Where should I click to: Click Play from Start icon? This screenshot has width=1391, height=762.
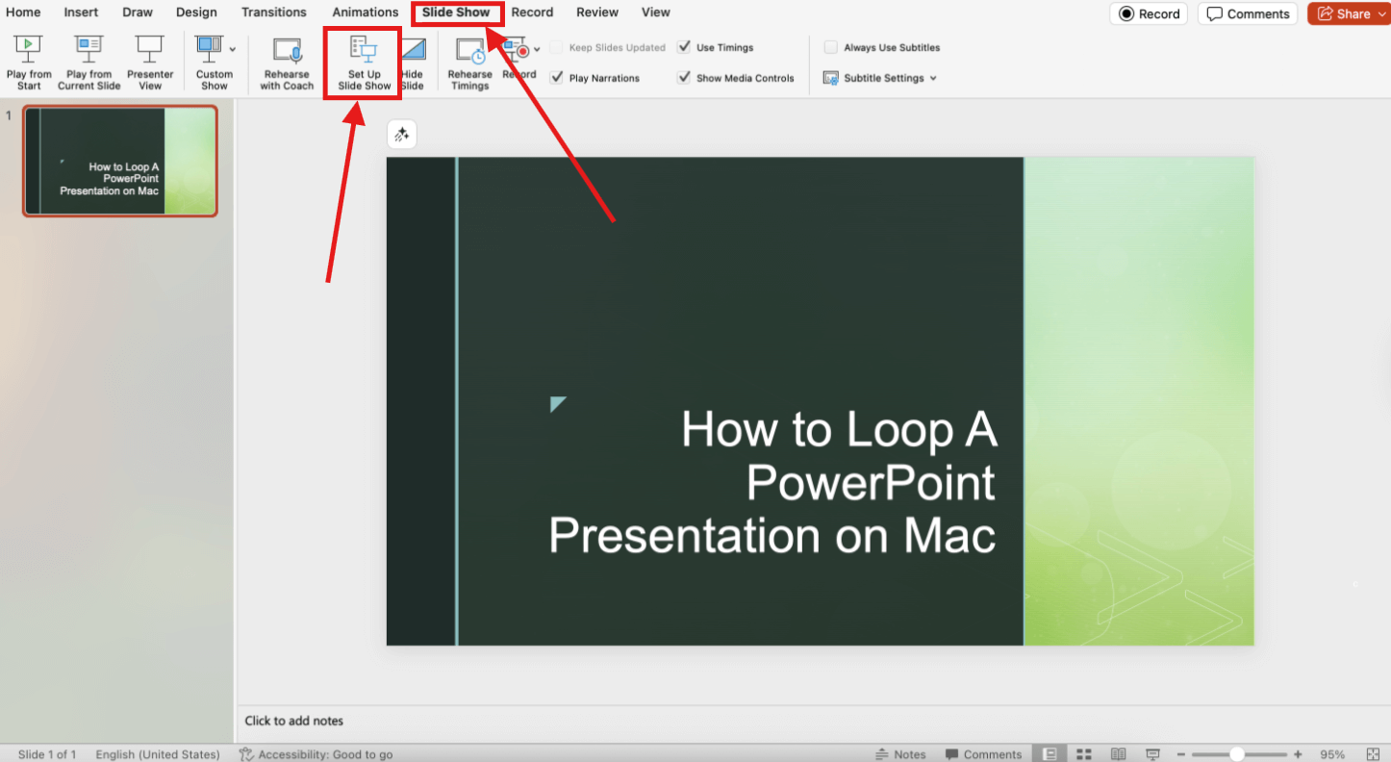29,49
